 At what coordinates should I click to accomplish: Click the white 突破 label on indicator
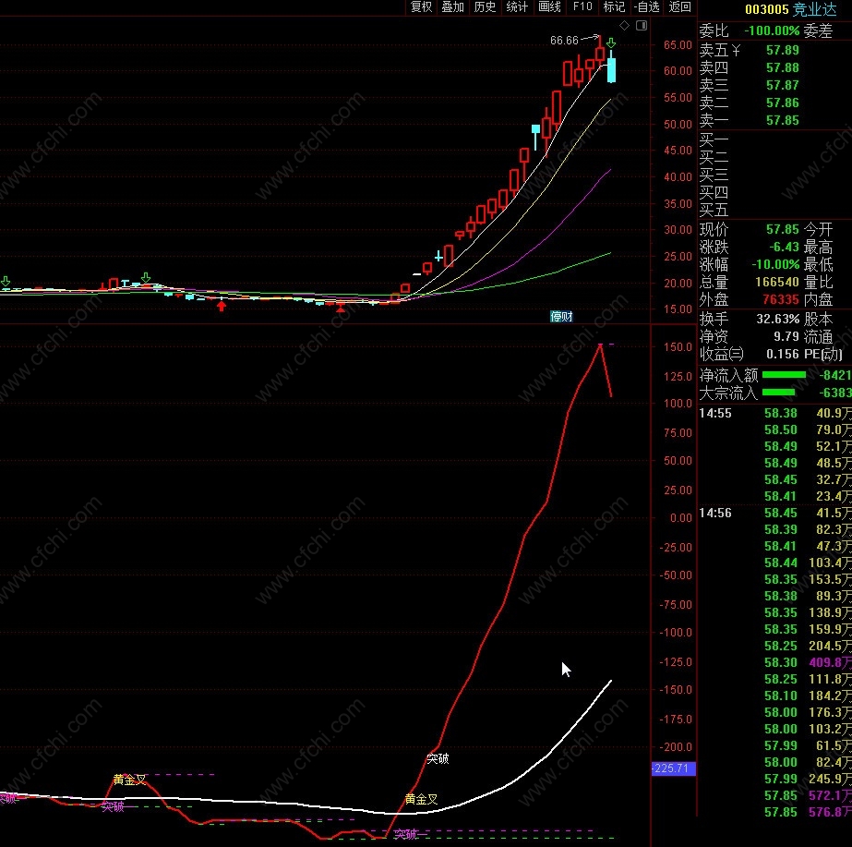pos(438,758)
